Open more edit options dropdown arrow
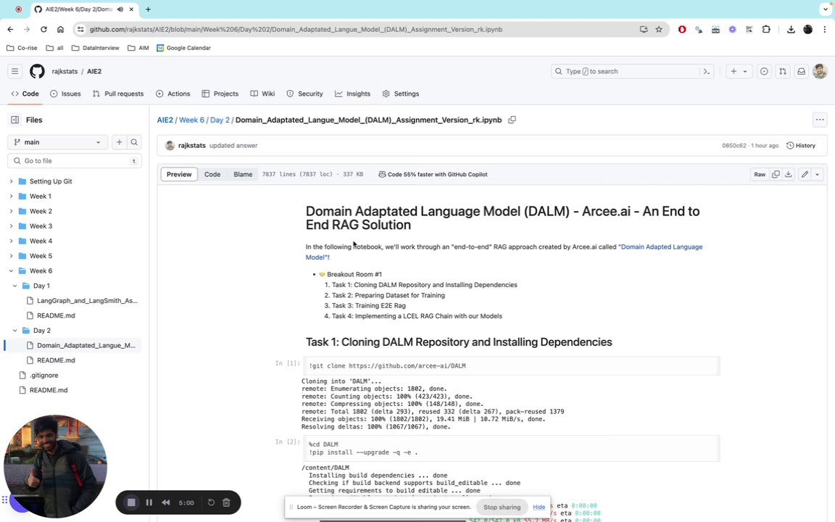The width and height of the screenshot is (835, 522). pyautogui.click(x=818, y=174)
